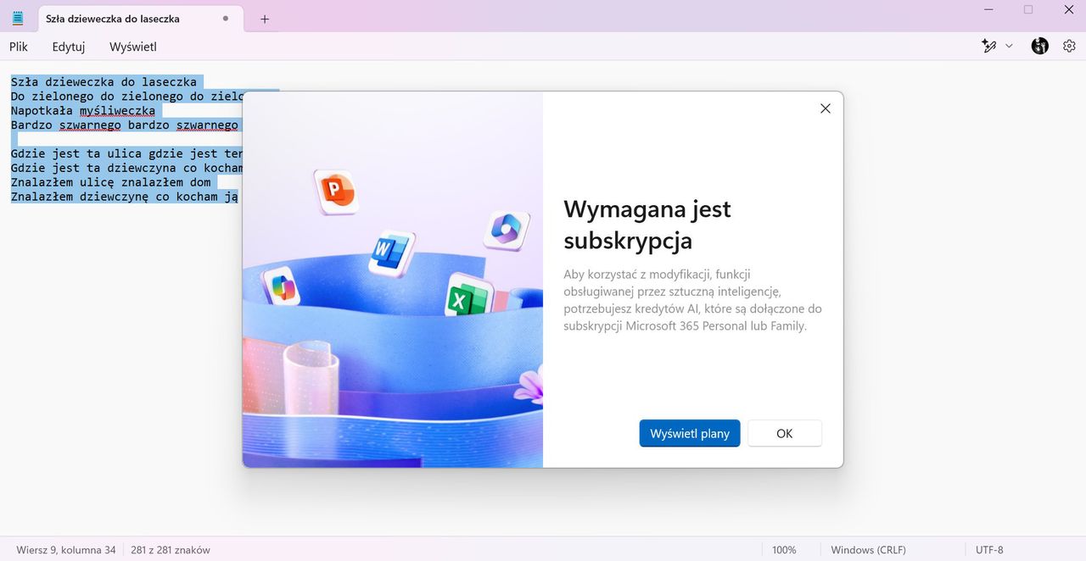Open the Plik menu
The height and width of the screenshot is (561, 1086).
point(18,47)
